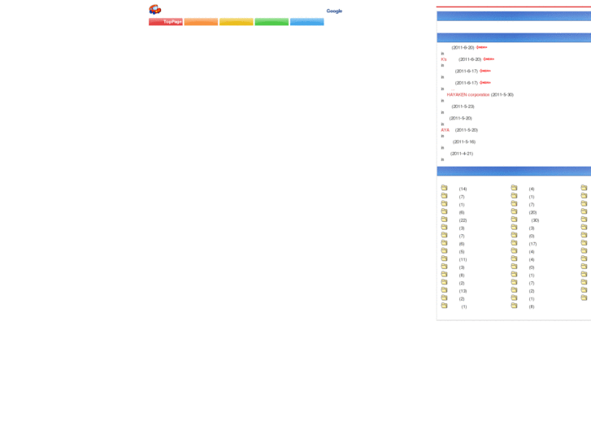This screenshot has width=591, height=443.
Task: Open the folder icon beside count (17)
Action: tap(514, 243)
